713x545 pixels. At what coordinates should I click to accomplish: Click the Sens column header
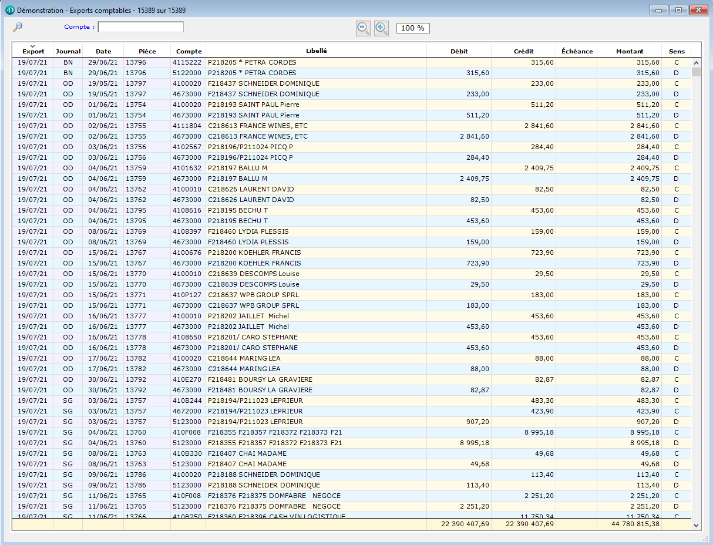click(677, 51)
